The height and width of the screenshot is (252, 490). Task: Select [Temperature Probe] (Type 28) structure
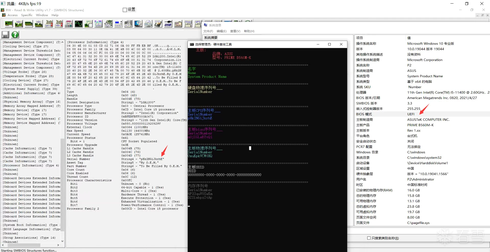tap(28, 76)
